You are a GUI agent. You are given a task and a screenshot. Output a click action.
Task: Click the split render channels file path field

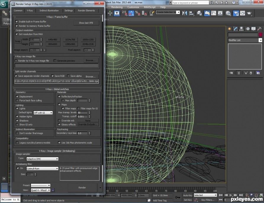pyautogui.click(x=57, y=81)
